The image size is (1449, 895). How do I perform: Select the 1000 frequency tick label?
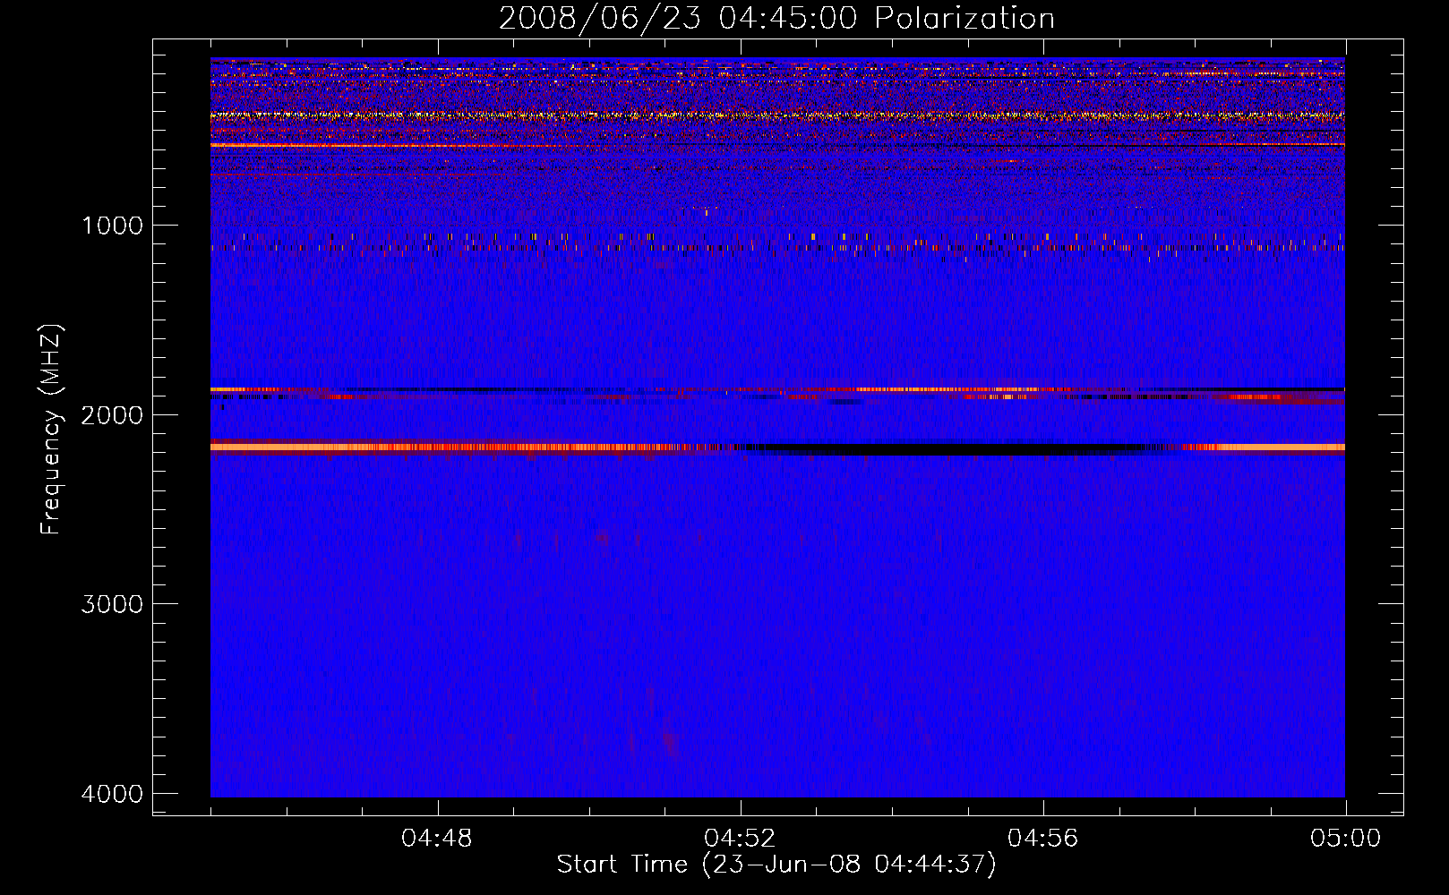point(113,225)
